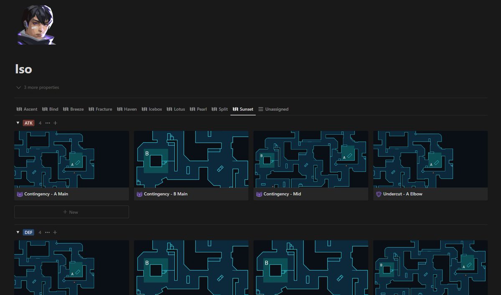Switch to the Bind tab
This screenshot has width=501, height=295.
coord(50,109)
